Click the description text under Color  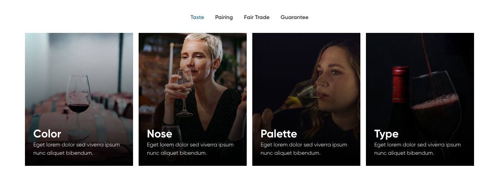coord(76,149)
